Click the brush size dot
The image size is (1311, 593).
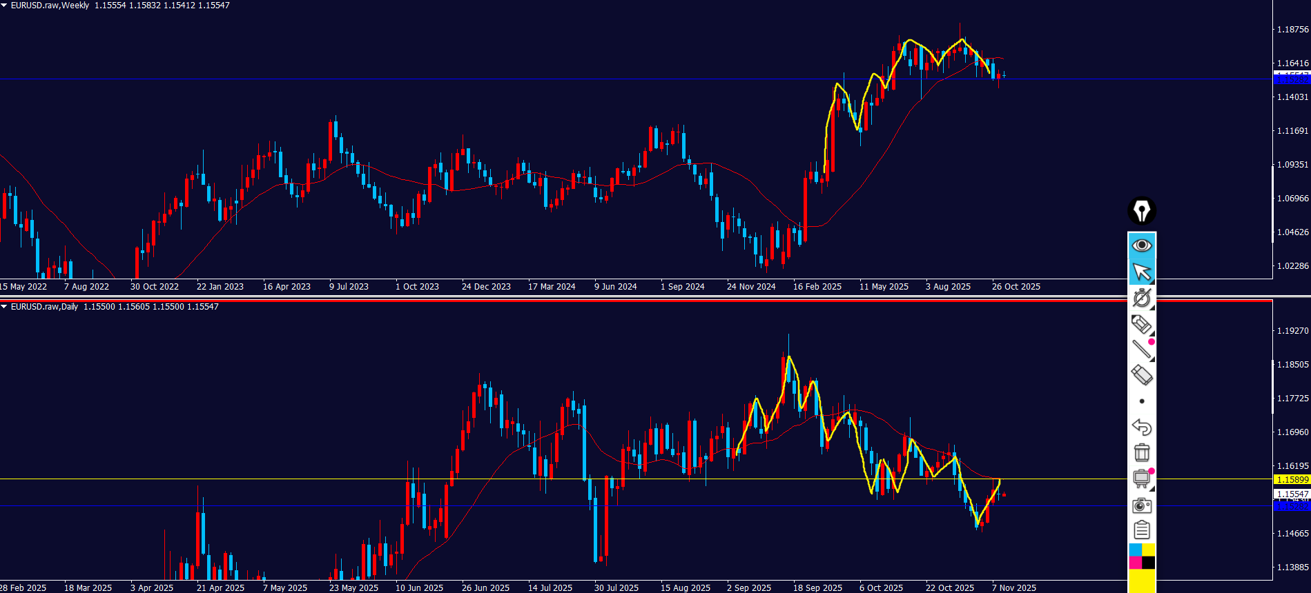coord(1142,401)
